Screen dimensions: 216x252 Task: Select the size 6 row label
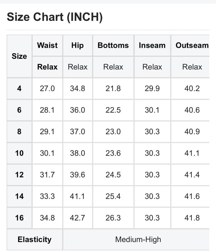click(x=19, y=110)
